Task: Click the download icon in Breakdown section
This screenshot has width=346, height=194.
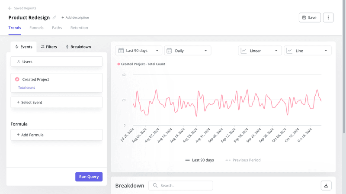Action: 326,185
